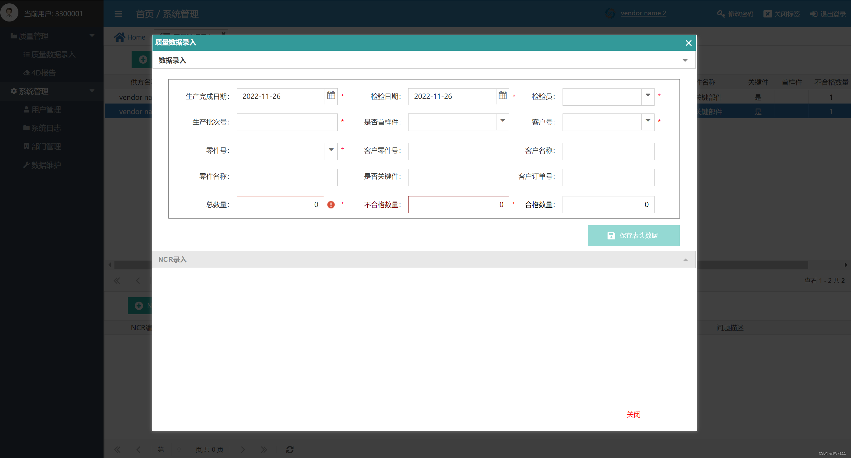Focus the 生产完成日期 date field

[x=280, y=96]
